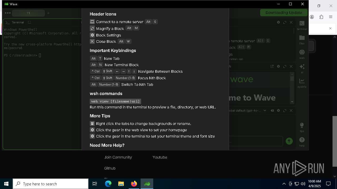The image size is (337, 189).
Task: Click the 'wsh view [filename|url]' command text
Action: pyautogui.click(x=115, y=101)
